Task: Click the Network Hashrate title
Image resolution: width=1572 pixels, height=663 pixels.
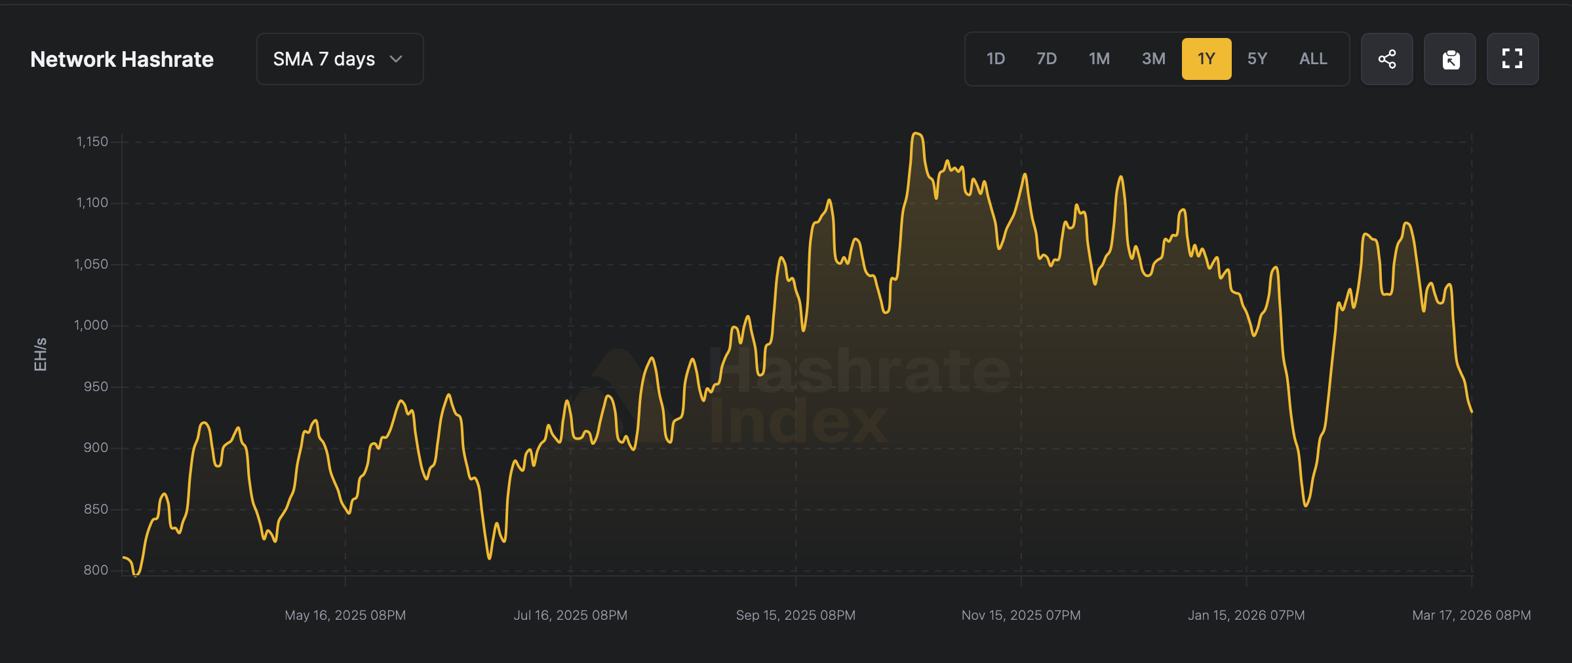Action: coord(122,59)
